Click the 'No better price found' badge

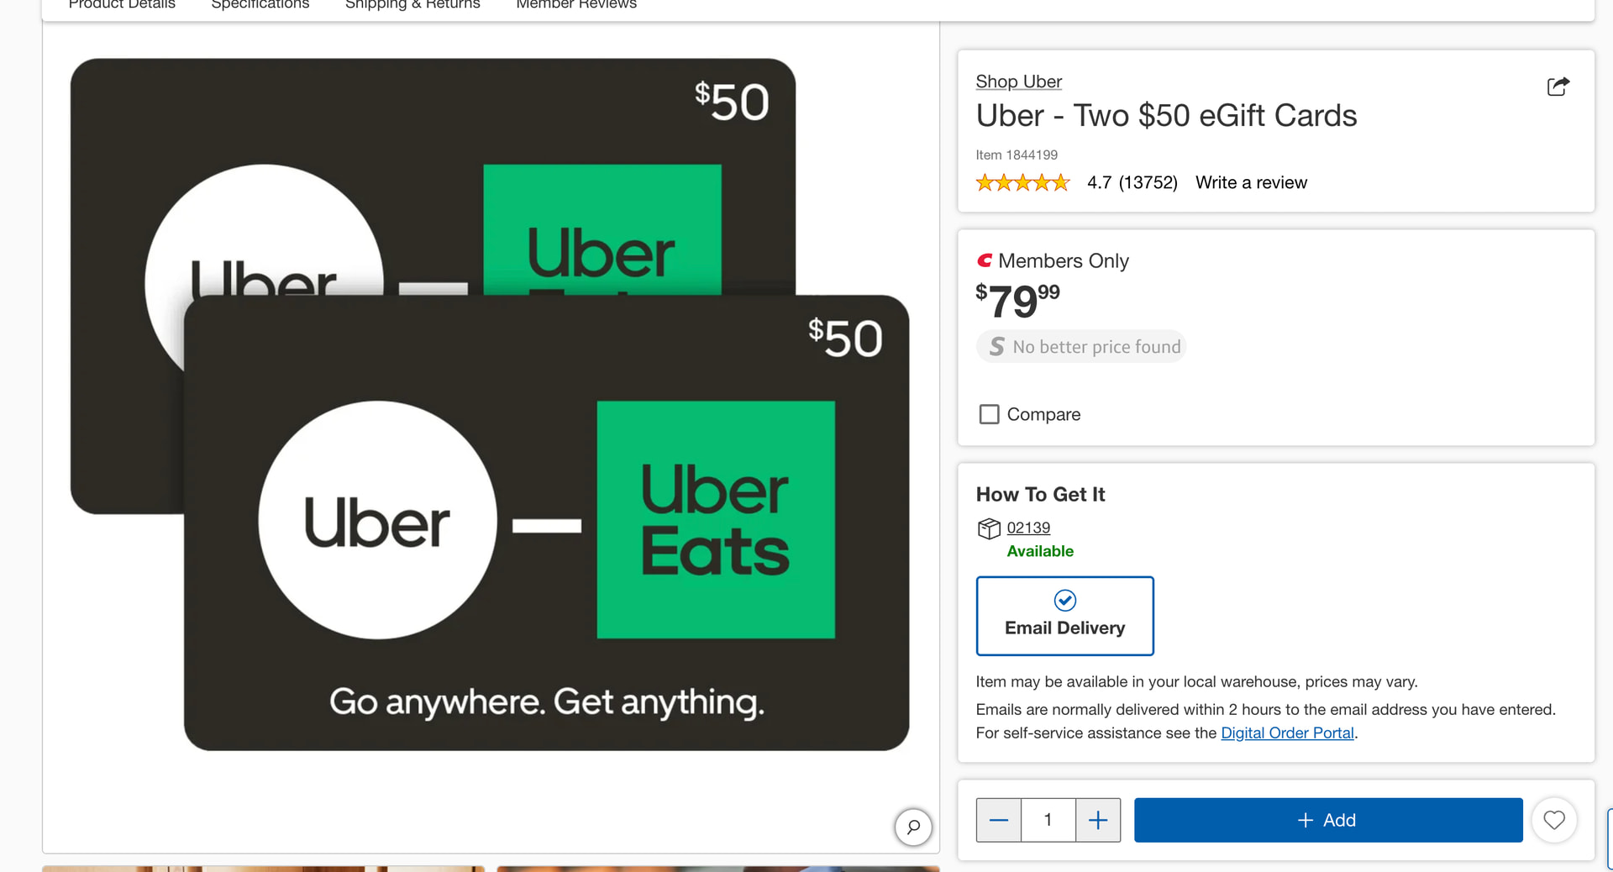(x=1081, y=347)
